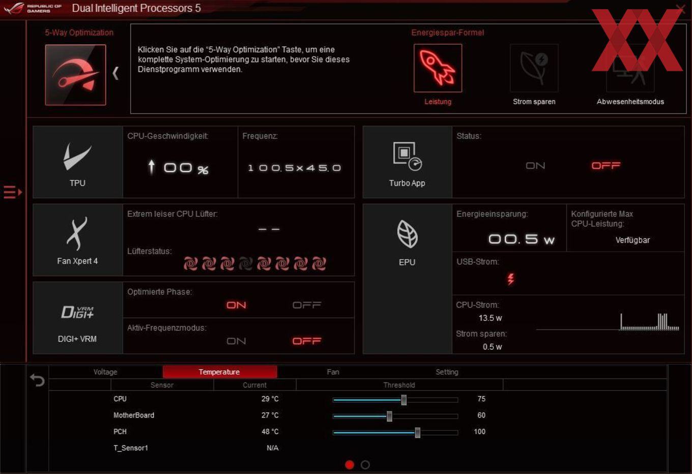The image size is (692, 474).
Task: Set Aktiv-Frequenzmodus to OFF
Action: (307, 341)
